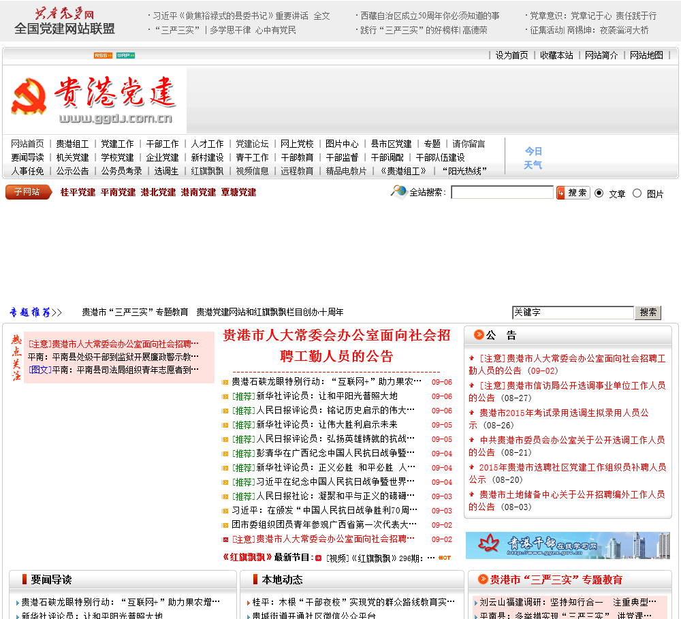Click the 关键字 search input box

click(x=573, y=313)
